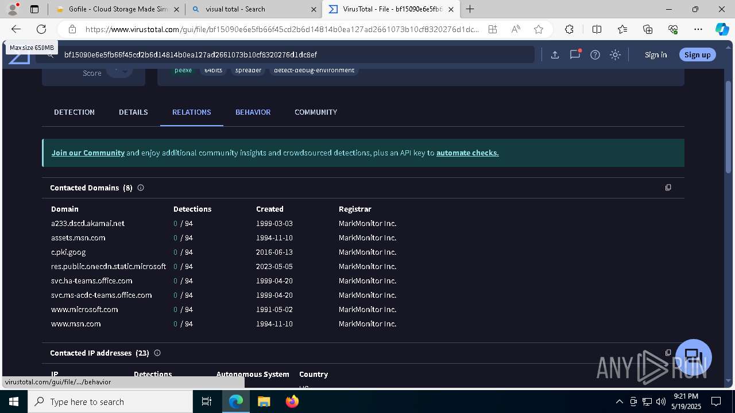The height and width of the screenshot is (413, 735).
Task: Open domain res.public.onecdn.static.microsoft
Action: [109, 266]
